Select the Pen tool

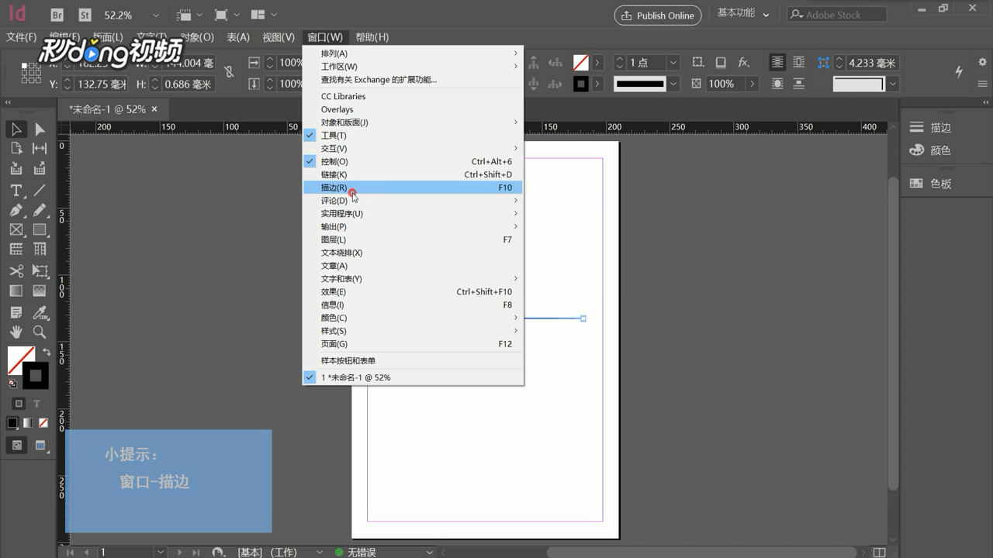[16, 210]
